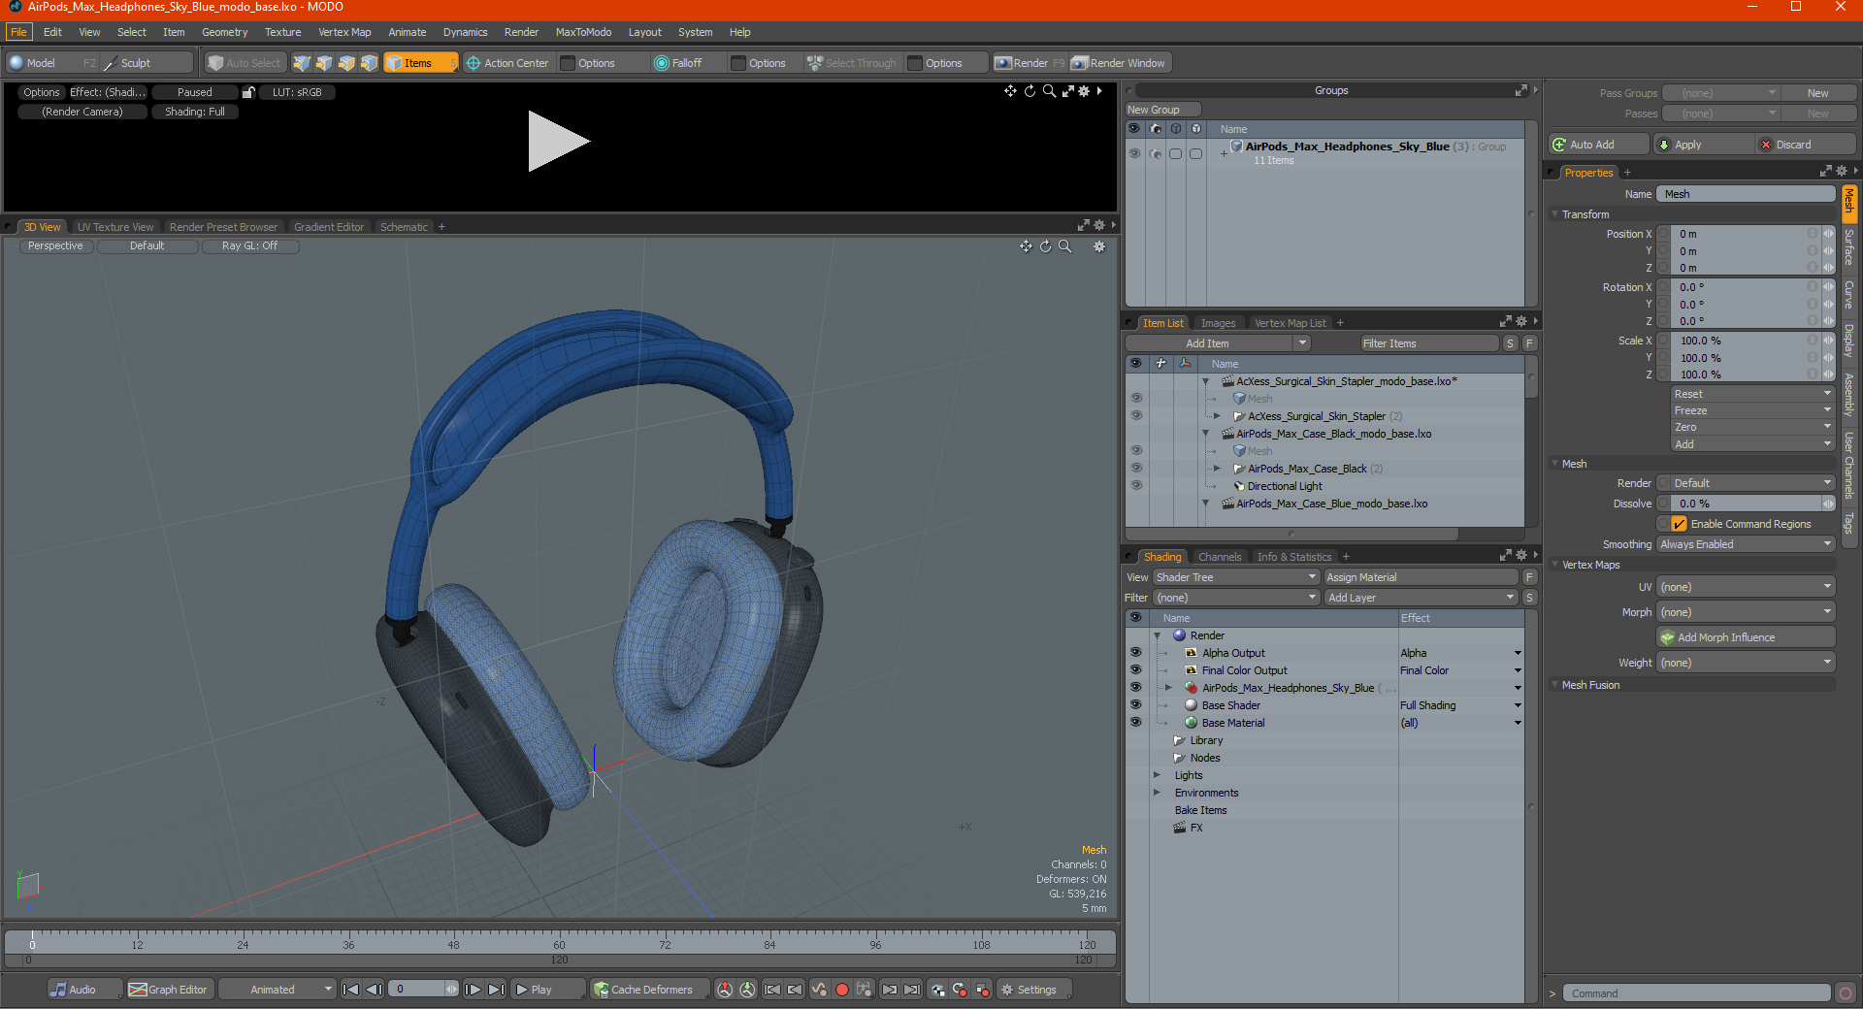Open the MaxToModo menu
This screenshot has height=1009, width=1863.
tap(583, 32)
